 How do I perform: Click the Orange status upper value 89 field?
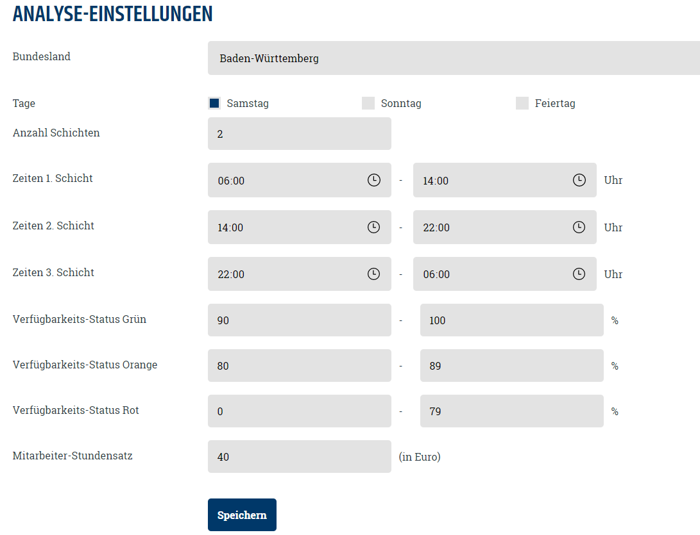pyautogui.click(x=511, y=366)
